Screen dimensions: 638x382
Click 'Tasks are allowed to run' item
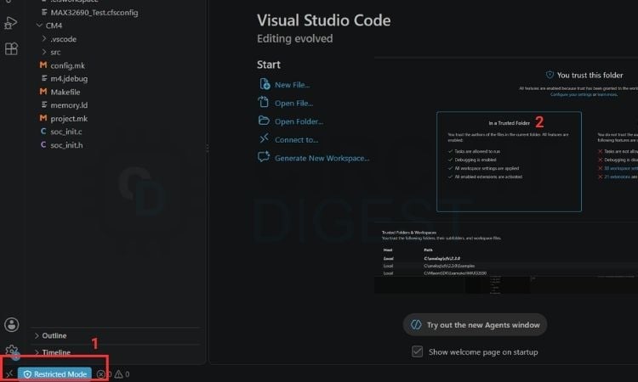point(477,151)
